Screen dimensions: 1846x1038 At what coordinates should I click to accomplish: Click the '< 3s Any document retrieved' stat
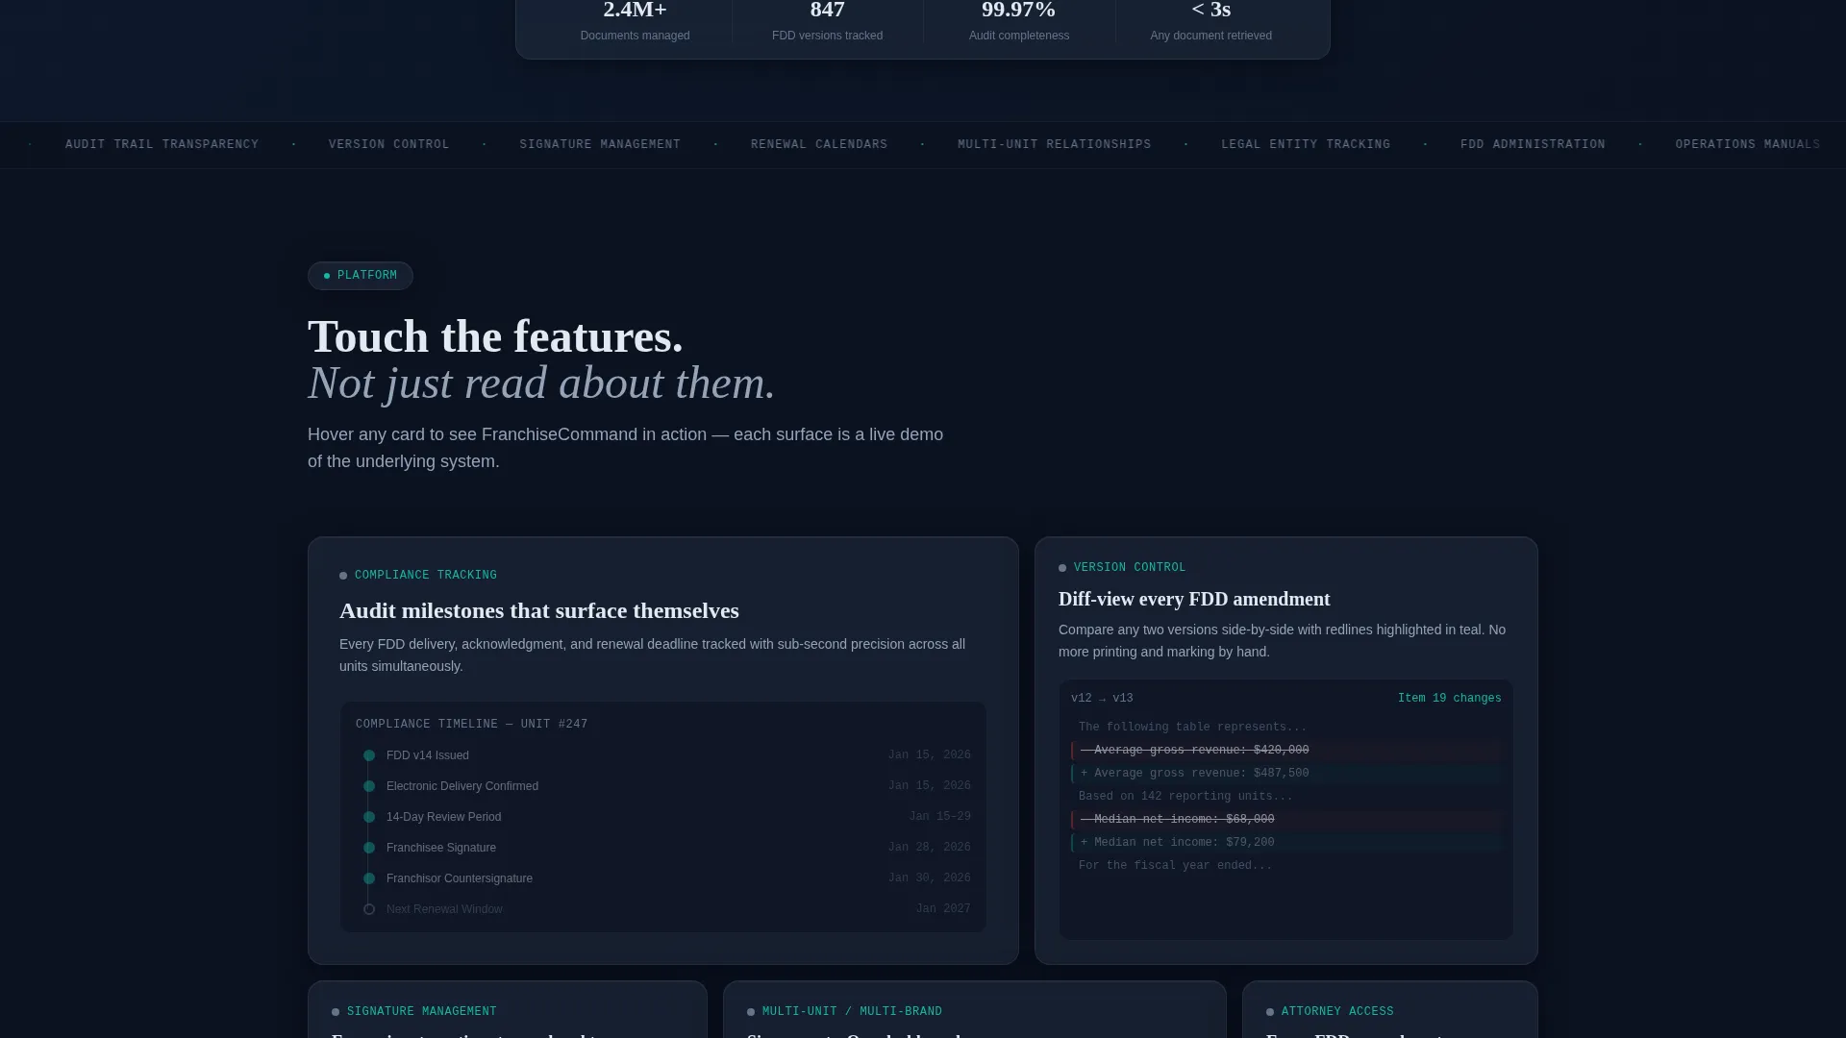[x=1211, y=21]
